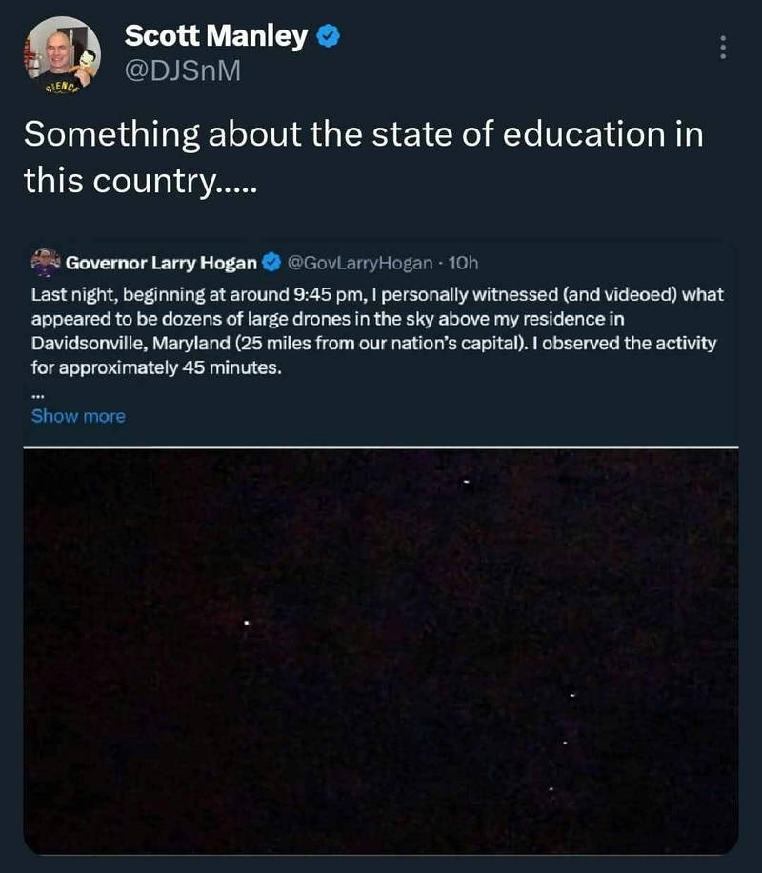
Task: Click the lowest light dot in the video
Action: [x=551, y=788]
